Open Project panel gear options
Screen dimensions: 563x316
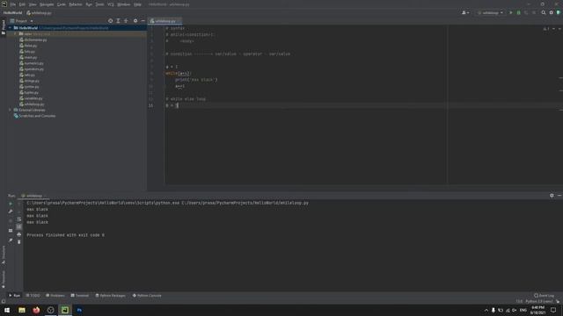[x=135, y=21]
